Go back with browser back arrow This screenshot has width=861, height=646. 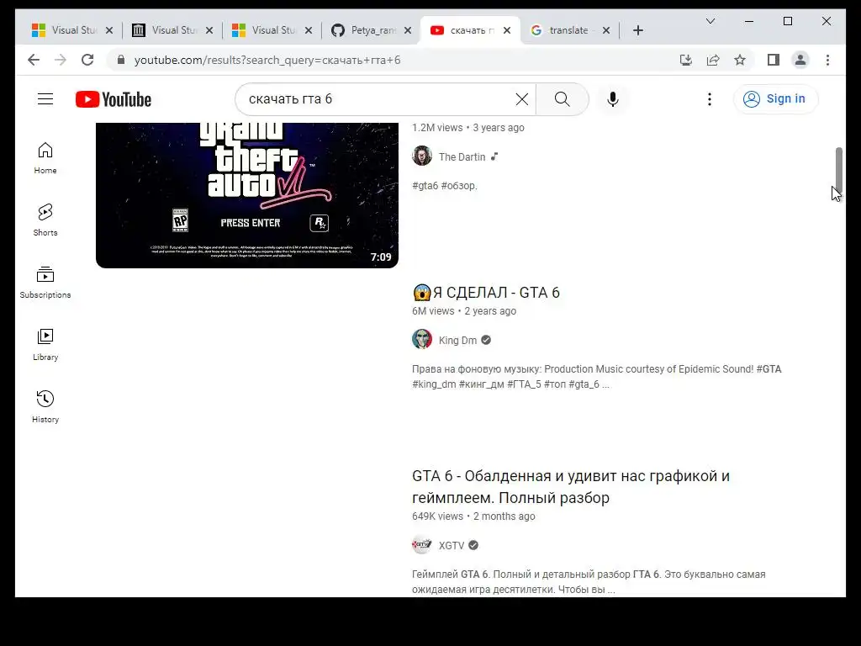(34, 60)
